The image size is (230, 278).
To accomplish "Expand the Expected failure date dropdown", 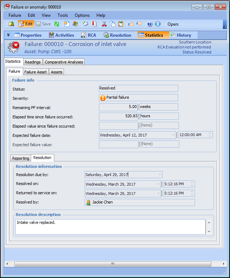I will click(173, 135).
